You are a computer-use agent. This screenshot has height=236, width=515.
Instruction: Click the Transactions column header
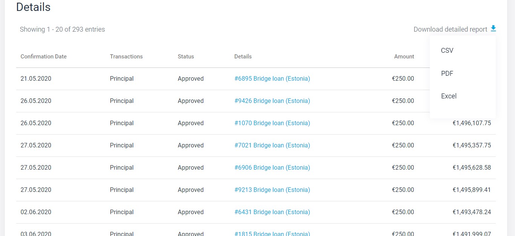click(x=126, y=57)
